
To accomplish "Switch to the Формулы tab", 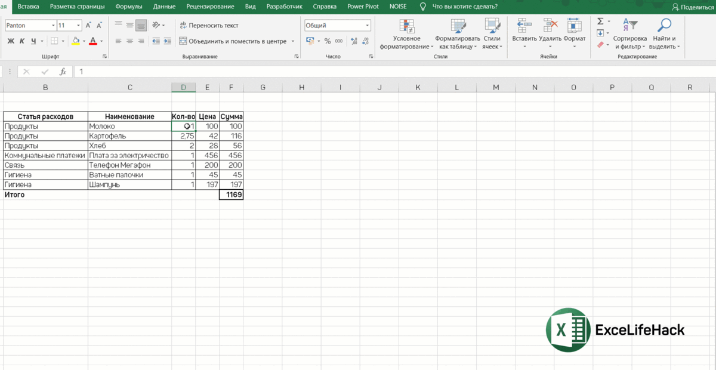I will click(128, 7).
